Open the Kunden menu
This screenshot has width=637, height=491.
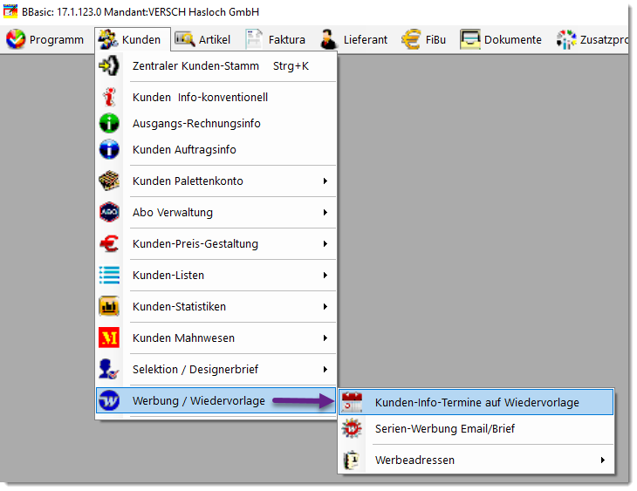click(x=133, y=39)
